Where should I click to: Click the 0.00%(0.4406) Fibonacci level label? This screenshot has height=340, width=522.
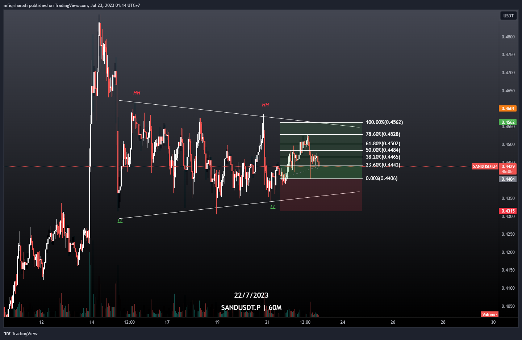[x=381, y=179]
